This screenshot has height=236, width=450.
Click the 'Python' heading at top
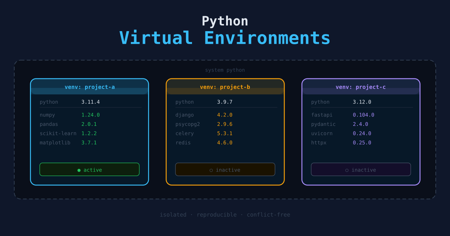pyautogui.click(x=225, y=21)
